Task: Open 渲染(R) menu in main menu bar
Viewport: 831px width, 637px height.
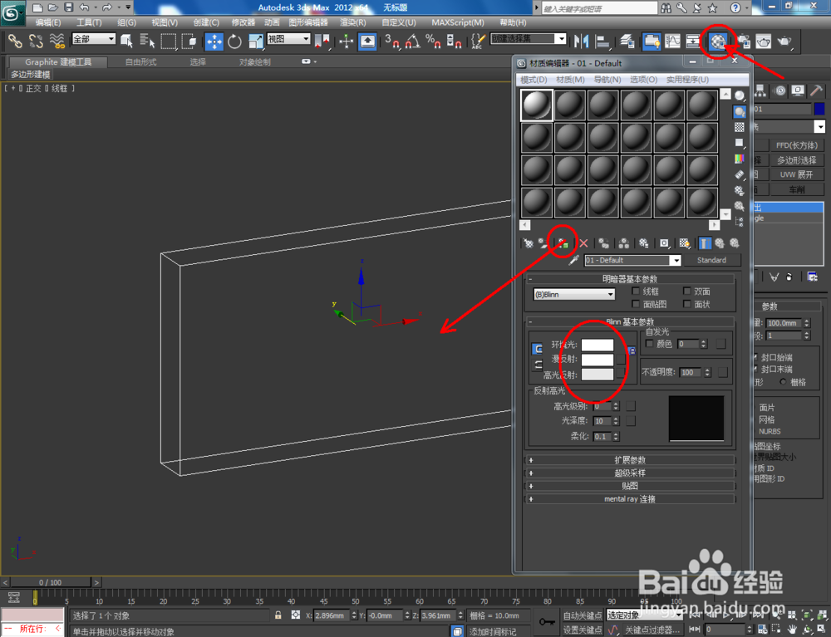Action: click(x=352, y=22)
